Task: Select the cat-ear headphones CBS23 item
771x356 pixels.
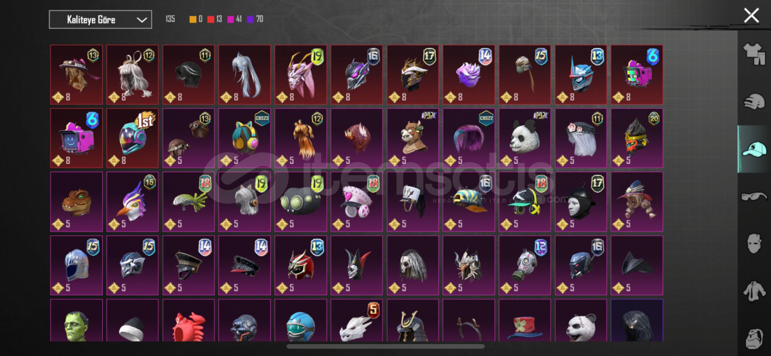Action: [x=245, y=138]
